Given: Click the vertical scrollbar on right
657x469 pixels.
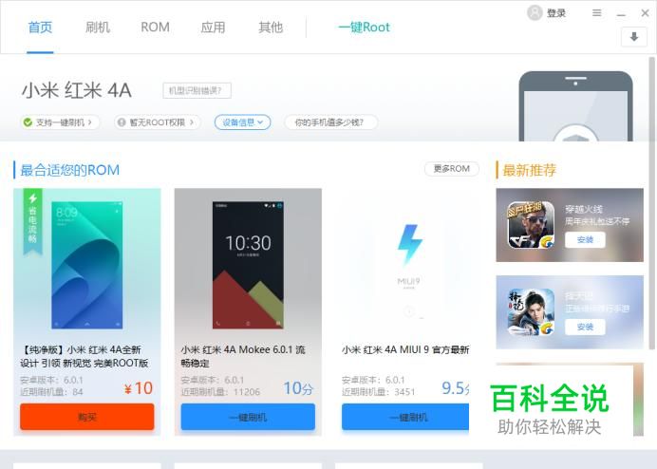Looking at the screenshot, I should coord(651,203).
